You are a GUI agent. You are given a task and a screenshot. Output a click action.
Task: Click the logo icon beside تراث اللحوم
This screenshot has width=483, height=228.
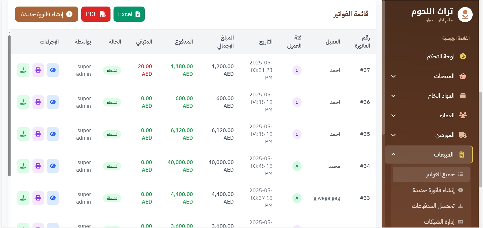point(465,15)
